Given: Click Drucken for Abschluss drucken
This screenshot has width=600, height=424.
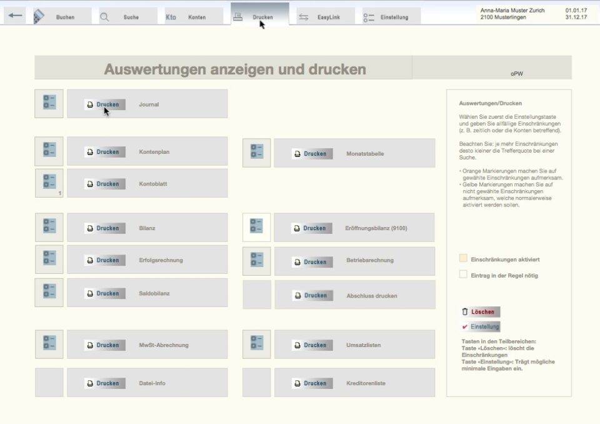Looking at the screenshot, I should [312, 295].
